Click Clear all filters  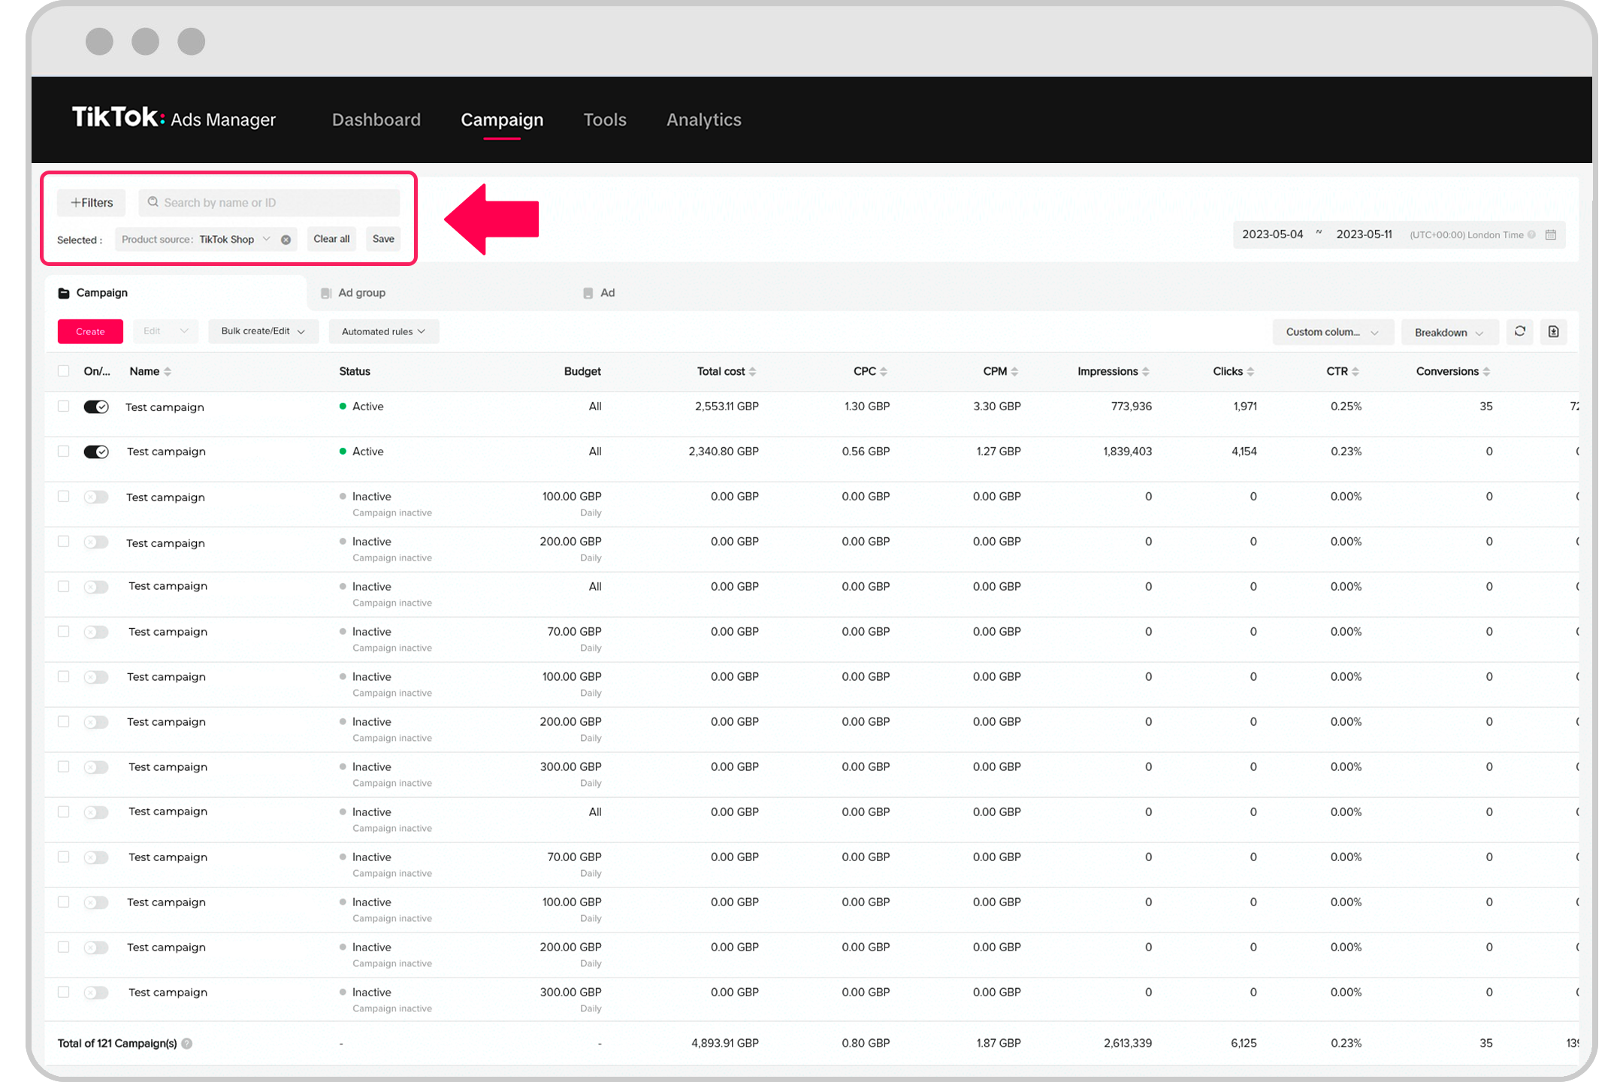pyautogui.click(x=331, y=239)
